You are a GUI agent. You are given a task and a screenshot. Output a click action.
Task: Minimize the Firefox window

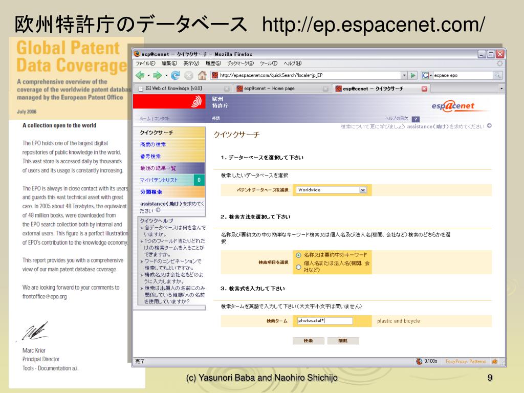[481, 54]
